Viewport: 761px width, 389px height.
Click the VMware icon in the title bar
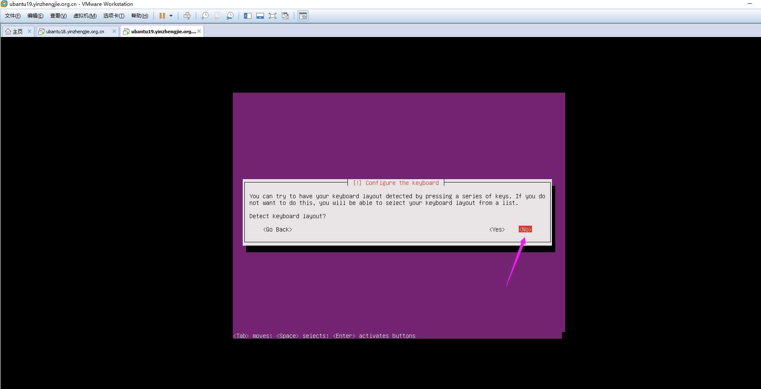tap(4, 4)
